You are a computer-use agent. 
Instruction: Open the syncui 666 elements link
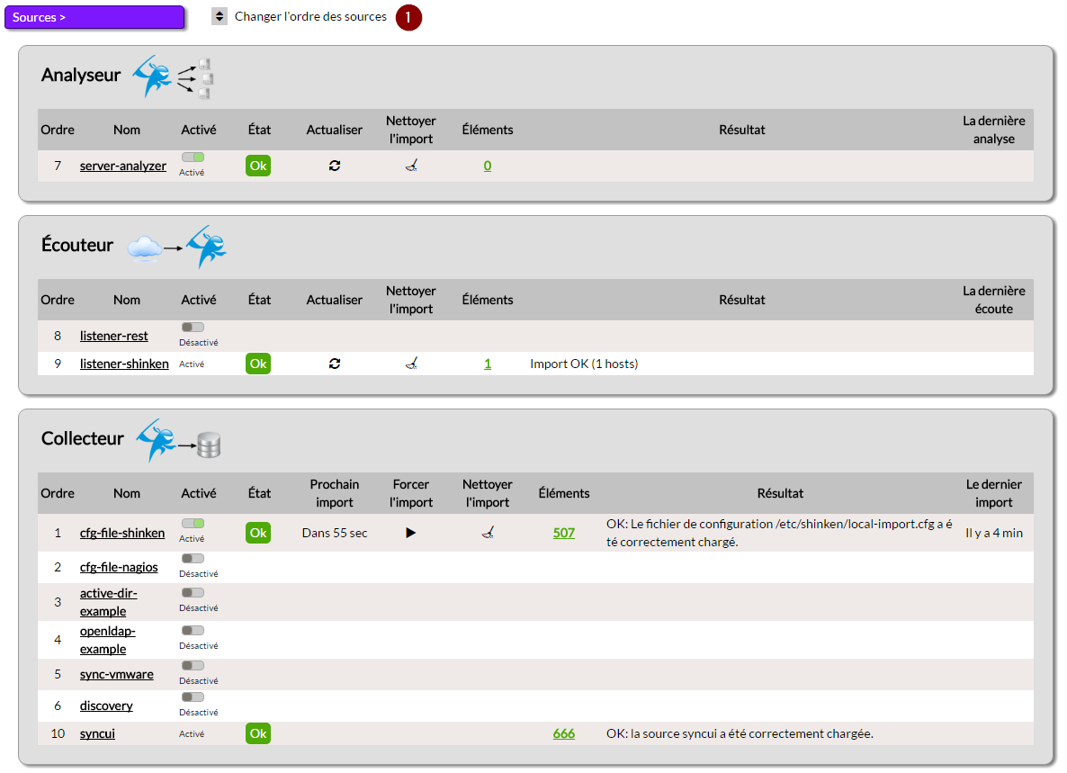(564, 733)
